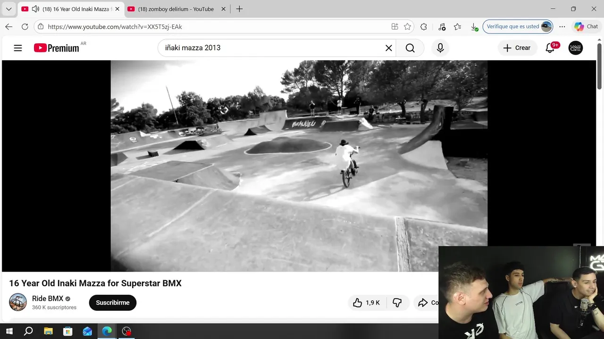Clear the search box with the X
604x339 pixels.
point(389,48)
